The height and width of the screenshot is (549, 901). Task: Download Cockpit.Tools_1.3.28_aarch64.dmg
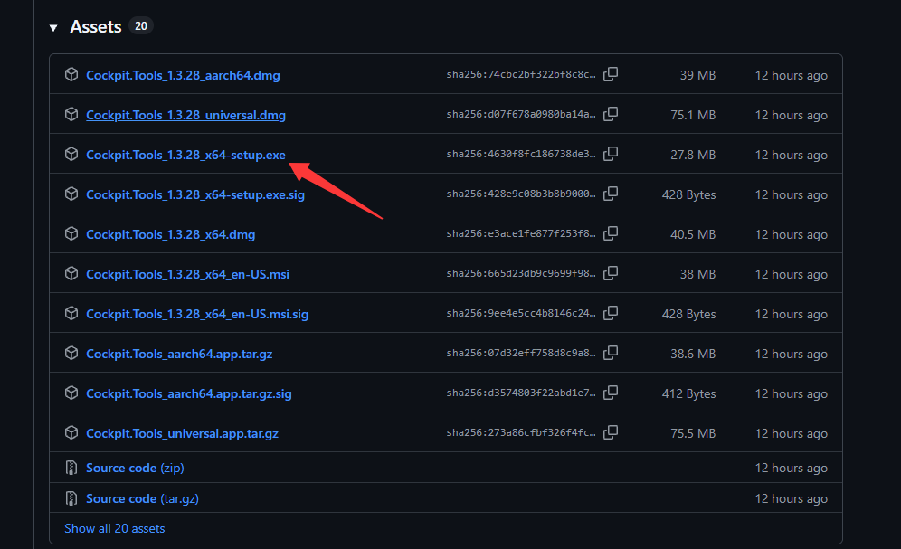click(183, 75)
